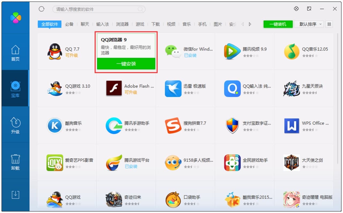343x213 pixels.
Task: Switch to the 全部软件 tab
Action: (x=50, y=24)
